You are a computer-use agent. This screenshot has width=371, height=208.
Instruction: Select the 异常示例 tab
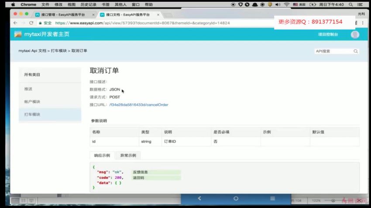click(x=128, y=155)
